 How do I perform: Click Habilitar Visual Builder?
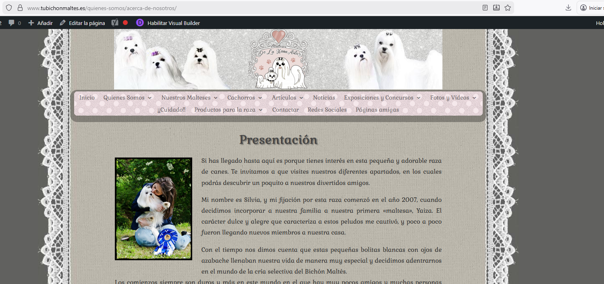pos(173,23)
